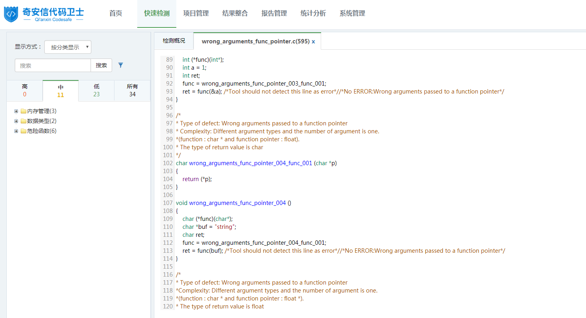Close the wrong_arguments_func_pointer.c tab

point(313,41)
